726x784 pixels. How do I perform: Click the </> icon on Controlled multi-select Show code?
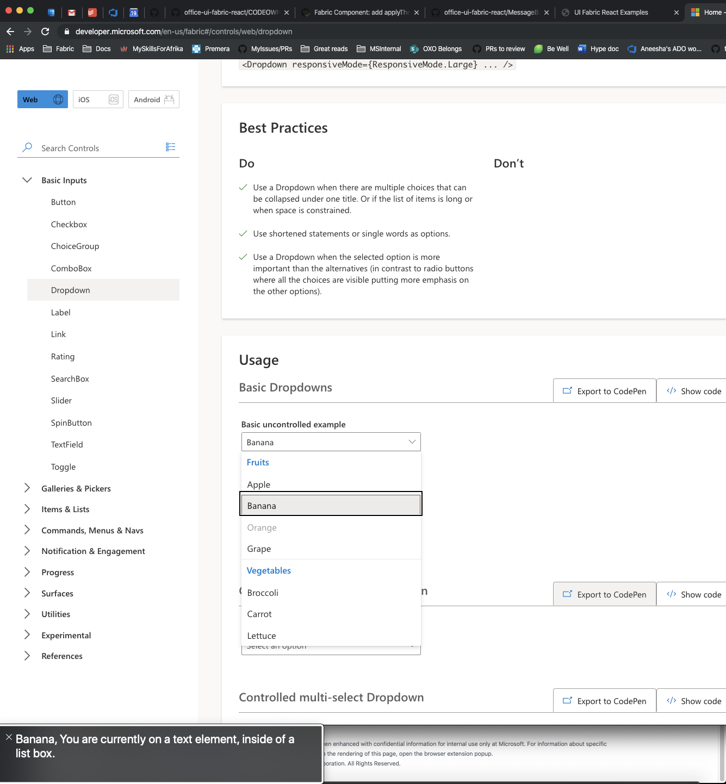(671, 701)
